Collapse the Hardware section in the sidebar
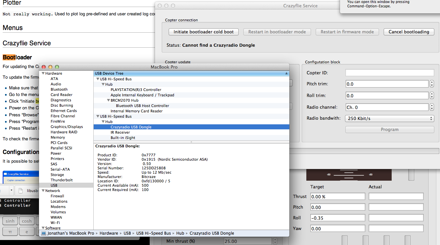Viewport: 440px width, 245px height. (43, 73)
